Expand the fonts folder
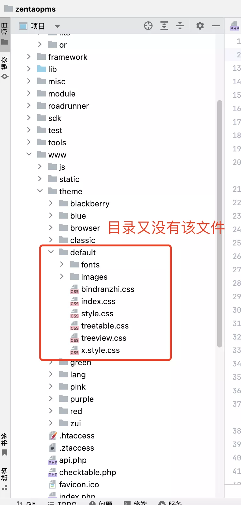Viewport: 241px width, 505px height. (62, 264)
